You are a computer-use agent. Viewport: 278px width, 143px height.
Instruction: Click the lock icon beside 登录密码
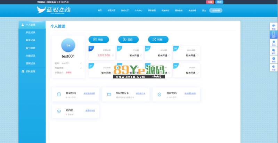click(58, 94)
